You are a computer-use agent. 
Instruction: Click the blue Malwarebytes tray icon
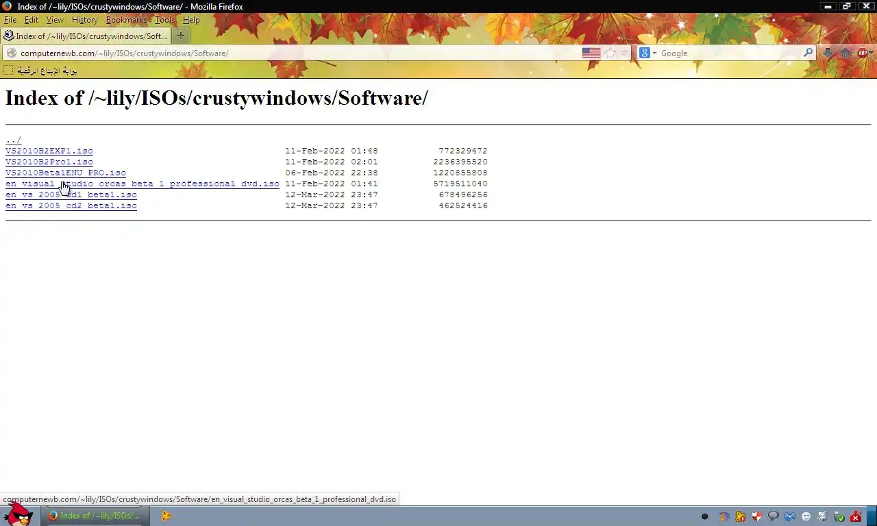pos(789,516)
